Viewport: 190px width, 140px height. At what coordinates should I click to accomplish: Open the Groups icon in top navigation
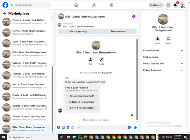click(x=112, y=5)
